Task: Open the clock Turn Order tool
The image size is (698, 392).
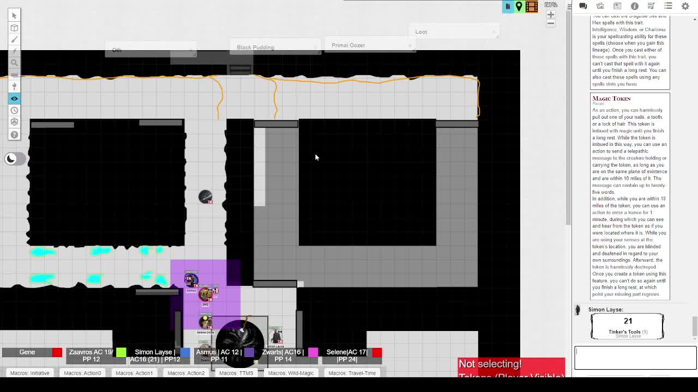Action: coord(14,111)
